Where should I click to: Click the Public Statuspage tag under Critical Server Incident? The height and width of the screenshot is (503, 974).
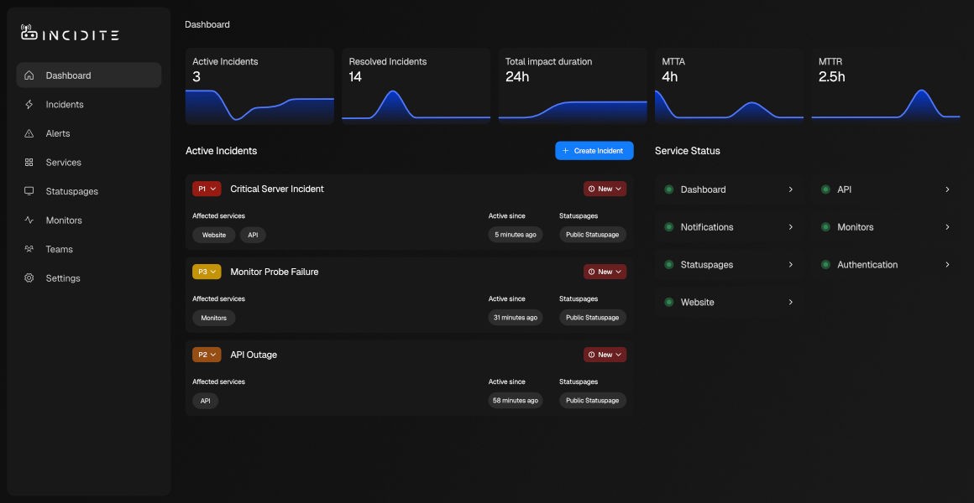tap(593, 234)
